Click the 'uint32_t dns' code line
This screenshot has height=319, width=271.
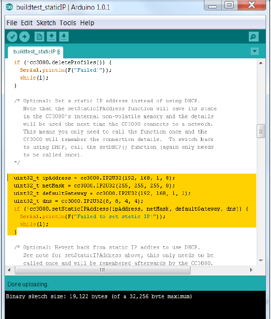[78, 201]
